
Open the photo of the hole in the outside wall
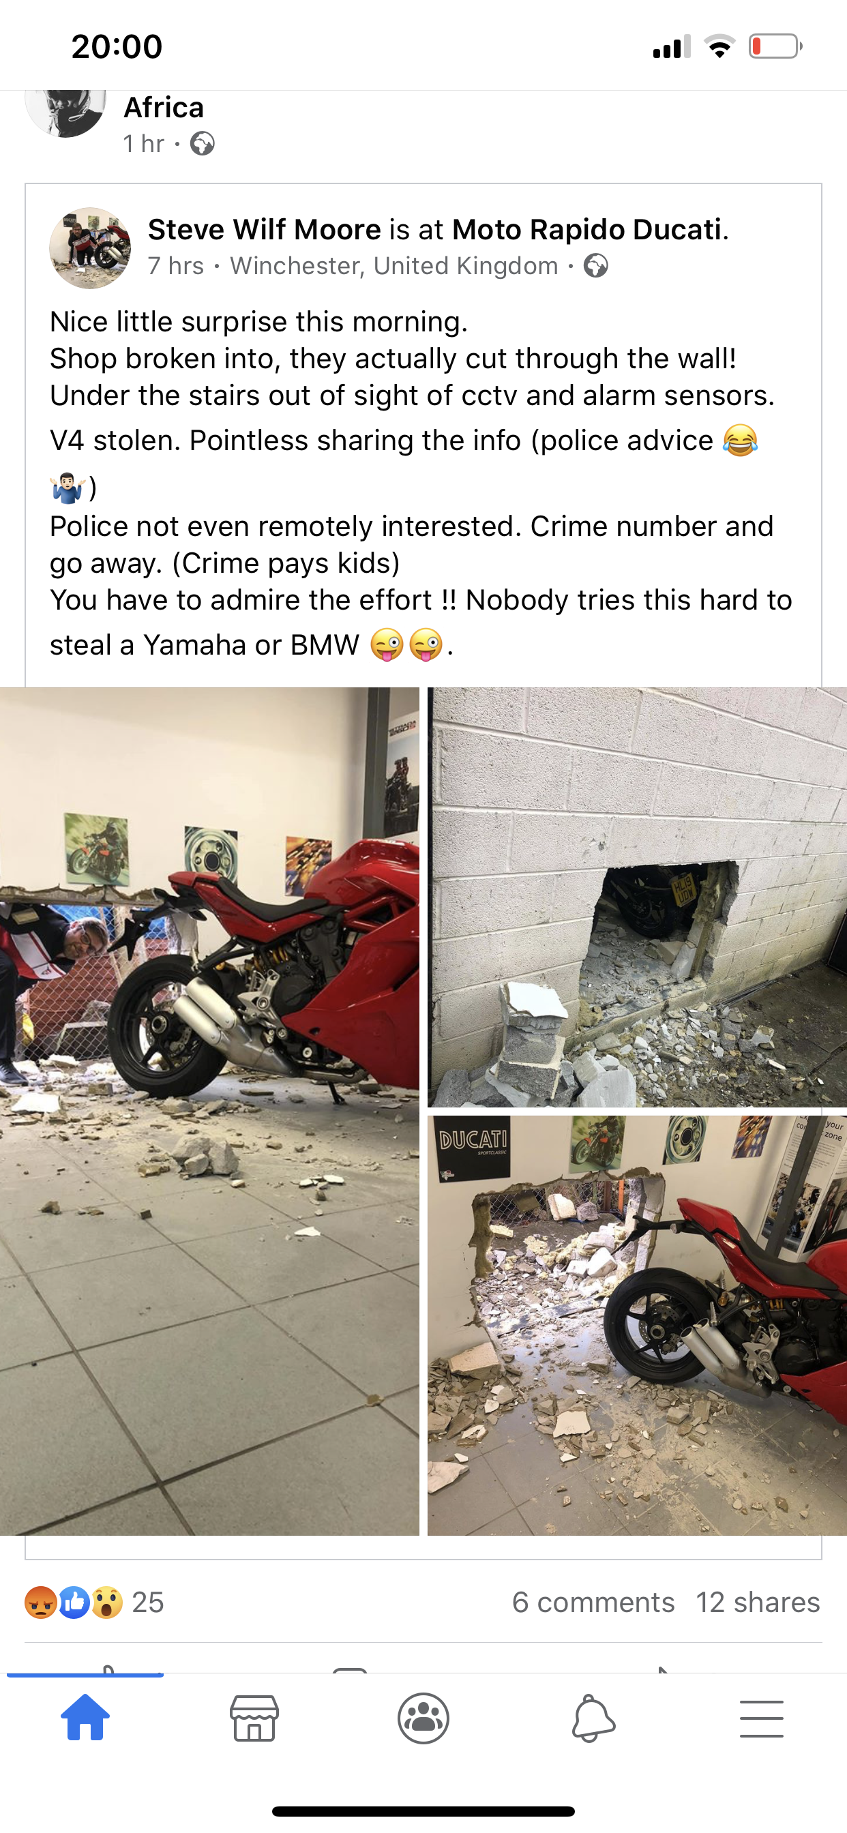(x=637, y=897)
